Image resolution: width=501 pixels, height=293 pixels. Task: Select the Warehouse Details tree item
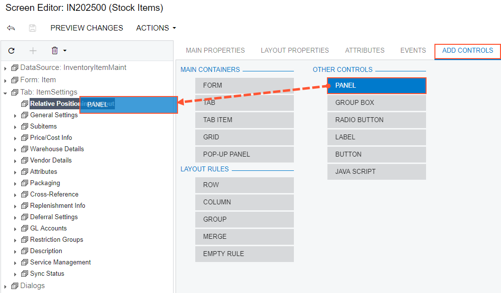click(57, 149)
